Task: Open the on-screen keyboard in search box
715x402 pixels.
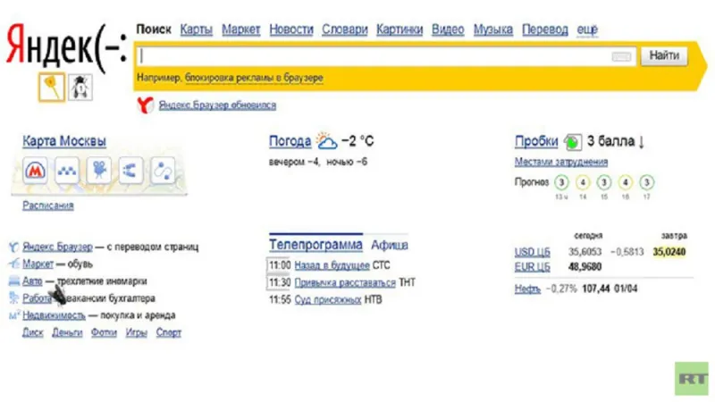Action: click(x=621, y=57)
